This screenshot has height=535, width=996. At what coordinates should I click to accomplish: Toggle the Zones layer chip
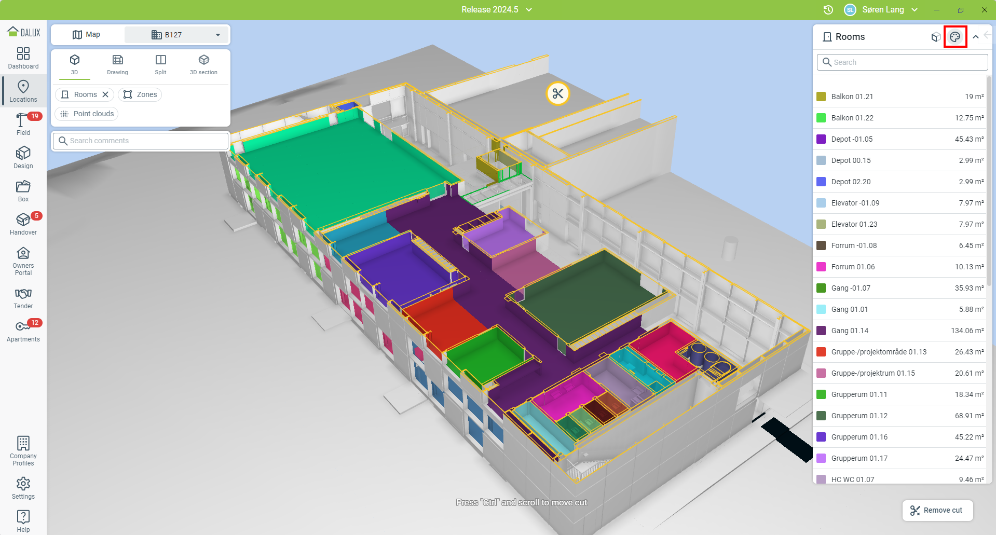click(x=140, y=94)
